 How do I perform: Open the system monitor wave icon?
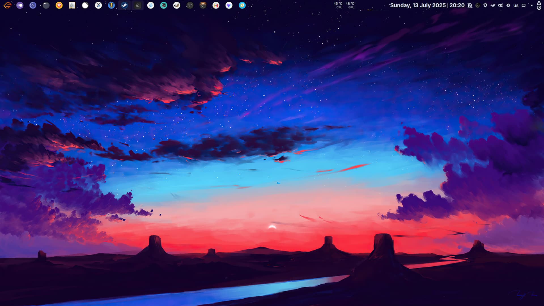point(33,5)
